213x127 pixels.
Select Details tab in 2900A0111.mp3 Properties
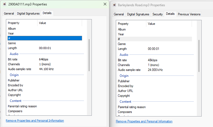coord(47,13)
